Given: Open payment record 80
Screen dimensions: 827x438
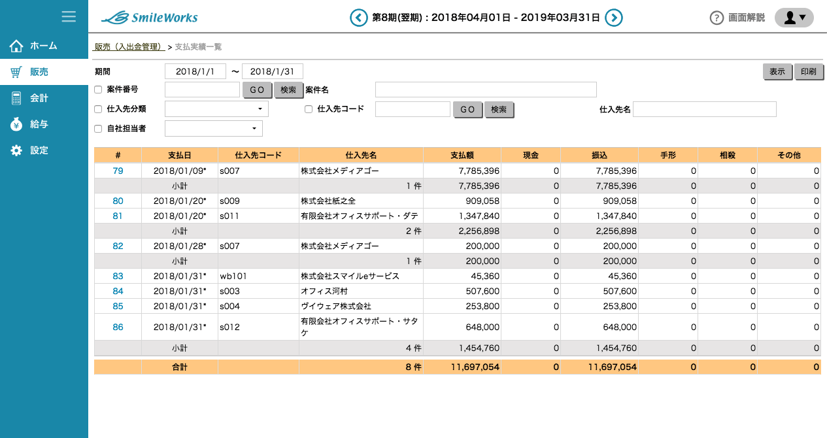Looking at the screenshot, I should click(x=118, y=201).
